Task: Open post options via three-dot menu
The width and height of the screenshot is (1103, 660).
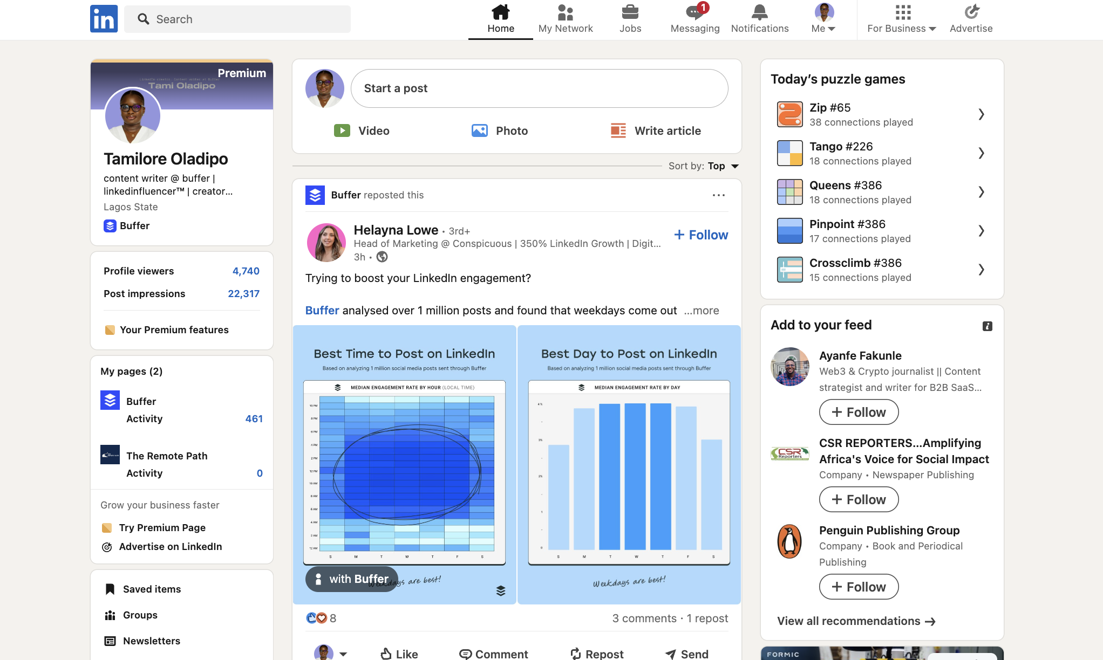Action: pos(718,195)
